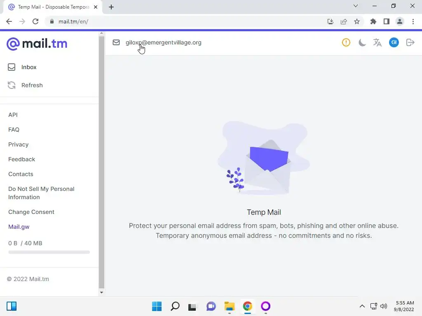
Task: Click the Refresh arrows icon
Action: point(12,85)
